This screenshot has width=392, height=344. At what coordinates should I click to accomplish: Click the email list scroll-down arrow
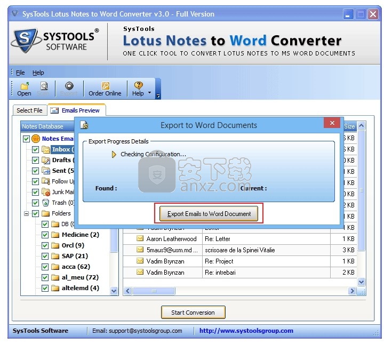[361, 282]
